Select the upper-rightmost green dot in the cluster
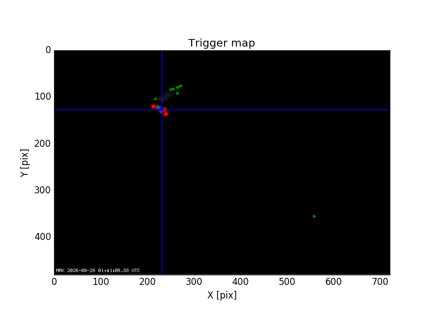 click(x=181, y=86)
